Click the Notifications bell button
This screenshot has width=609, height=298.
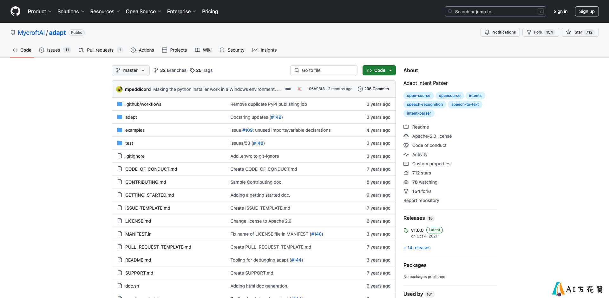pyautogui.click(x=500, y=32)
